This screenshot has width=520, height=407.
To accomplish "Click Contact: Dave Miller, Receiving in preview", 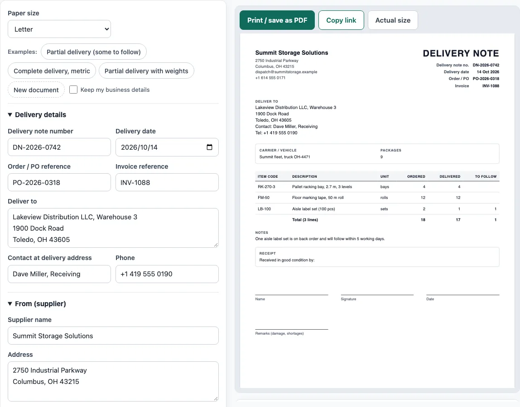I will click(x=286, y=127).
